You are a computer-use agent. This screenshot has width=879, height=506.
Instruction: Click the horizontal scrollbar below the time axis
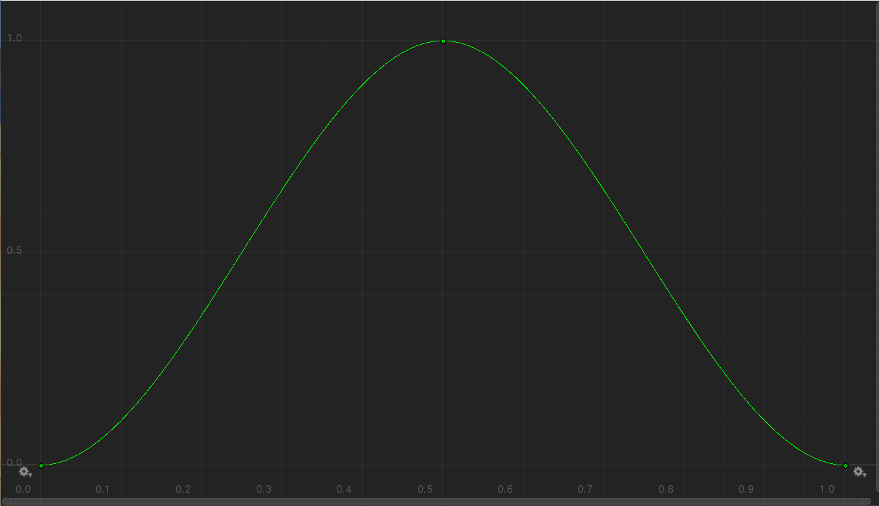[436, 501]
